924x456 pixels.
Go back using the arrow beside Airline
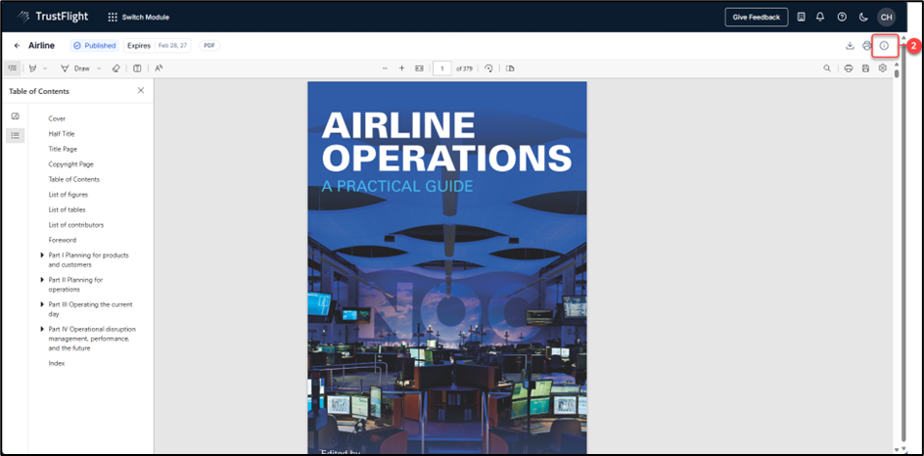tap(17, 46)
